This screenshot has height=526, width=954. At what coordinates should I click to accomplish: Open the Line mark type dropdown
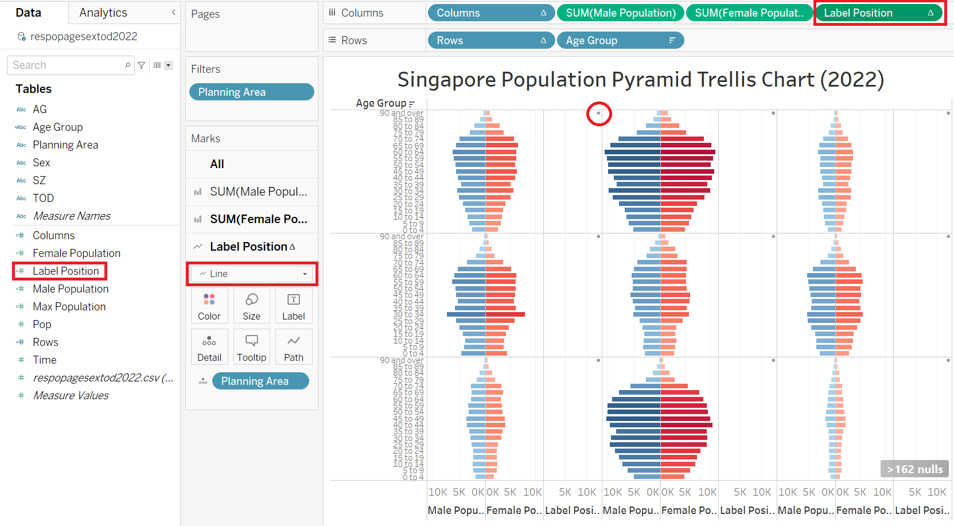pyautogui.click(x=252, y=274)
